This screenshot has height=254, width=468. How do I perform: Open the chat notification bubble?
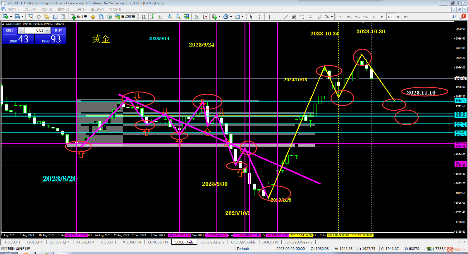tap(462, 17)
